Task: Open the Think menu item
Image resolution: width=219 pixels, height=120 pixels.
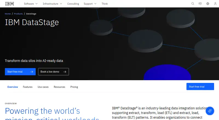Action: click(105, 4)
